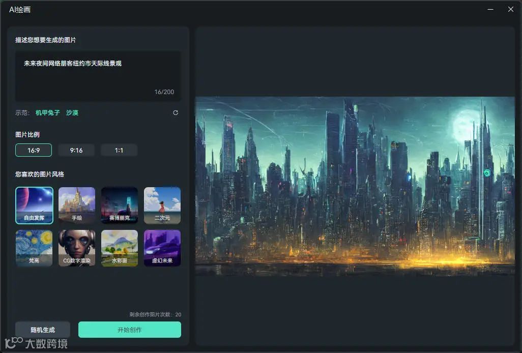Click the 16/200 character counter
522x353 pixels.
(x=164, y=92)
